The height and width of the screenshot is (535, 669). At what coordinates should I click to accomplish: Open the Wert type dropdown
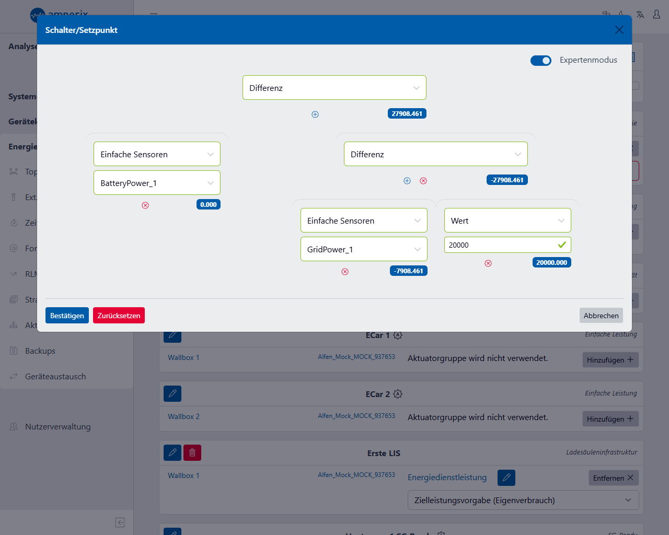507,220
